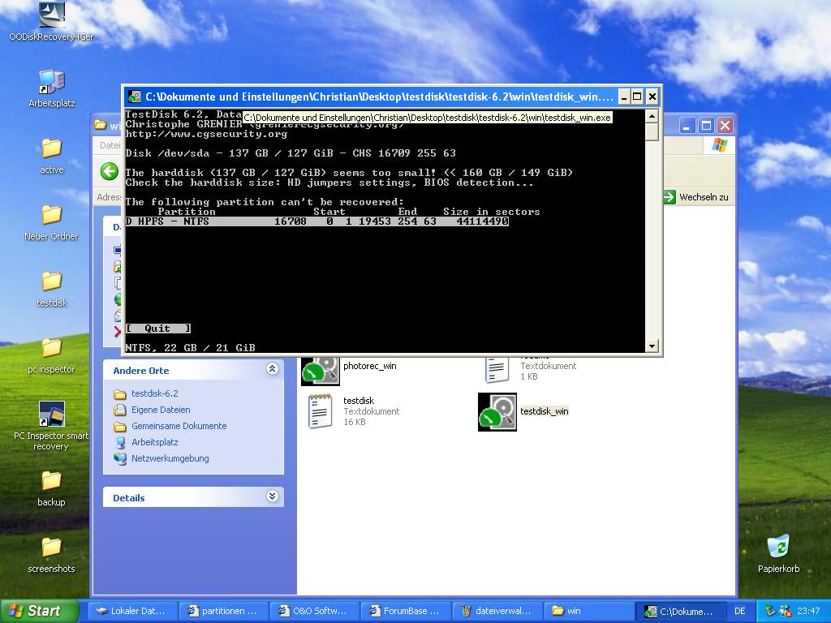Image resolution: width=831 pixels, height=623 pixels.
Task: Collapse Andere Orte panel
Action: tap(272, 369)
